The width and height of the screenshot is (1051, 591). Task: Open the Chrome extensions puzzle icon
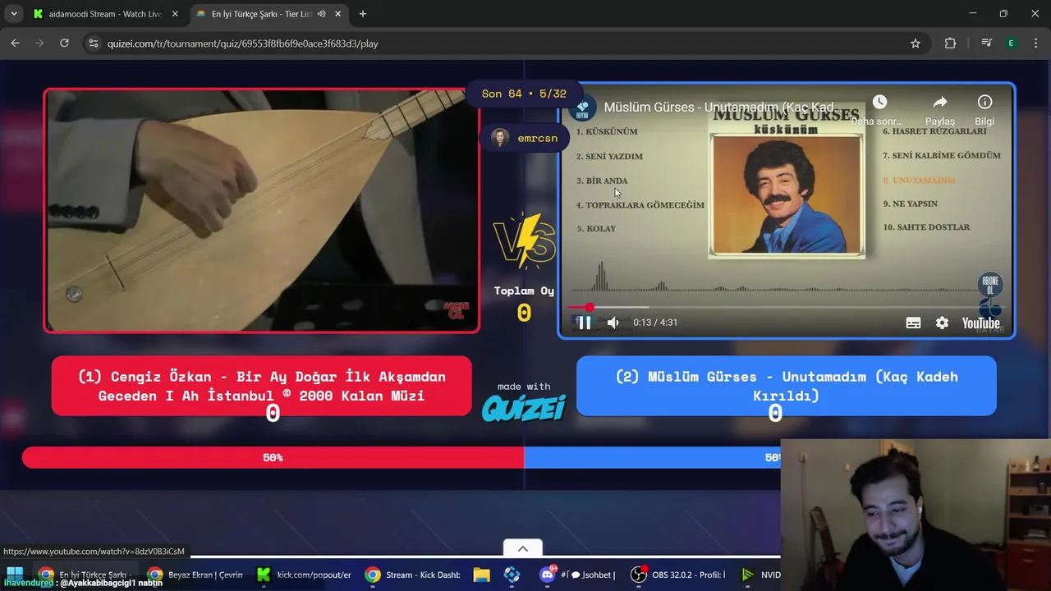coord(950,44)
